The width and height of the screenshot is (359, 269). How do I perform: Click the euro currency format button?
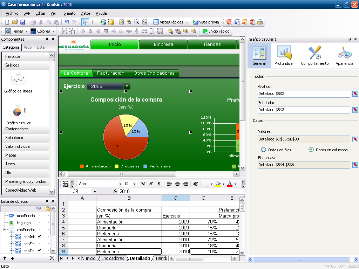pyautogui.click(x=196, y=184)
